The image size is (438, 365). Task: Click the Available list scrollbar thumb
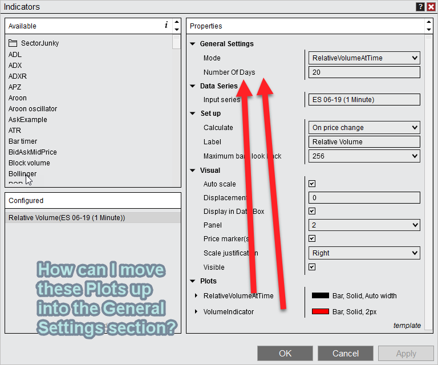(x=177, y=42)
